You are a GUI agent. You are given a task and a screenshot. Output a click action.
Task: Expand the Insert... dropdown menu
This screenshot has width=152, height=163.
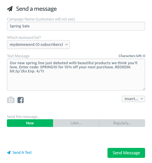[x=133, y=99]
